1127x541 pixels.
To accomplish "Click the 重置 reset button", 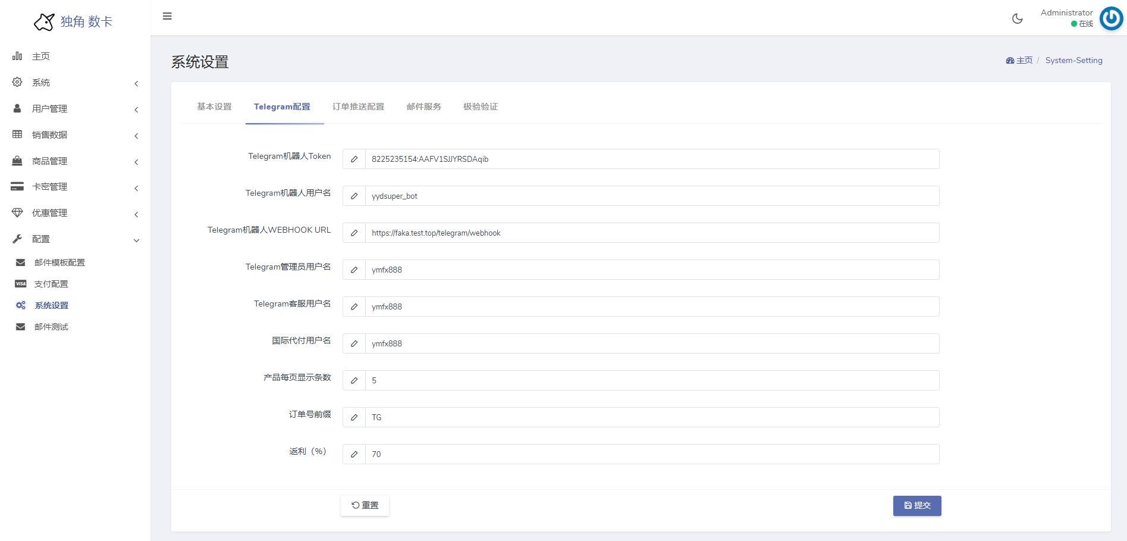I will point(365,505).
